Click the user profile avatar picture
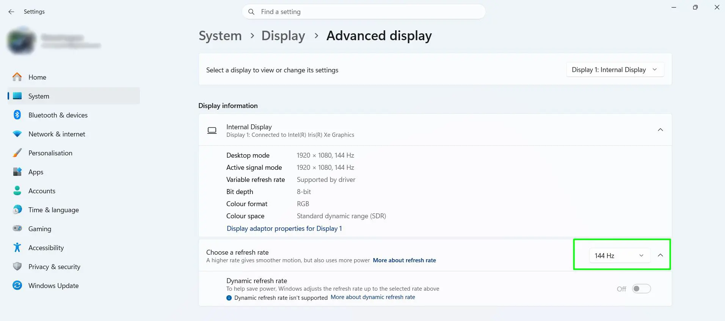 coord(21,41)
